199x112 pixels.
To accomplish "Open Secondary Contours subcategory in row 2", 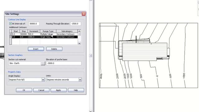I will (67, 37).
